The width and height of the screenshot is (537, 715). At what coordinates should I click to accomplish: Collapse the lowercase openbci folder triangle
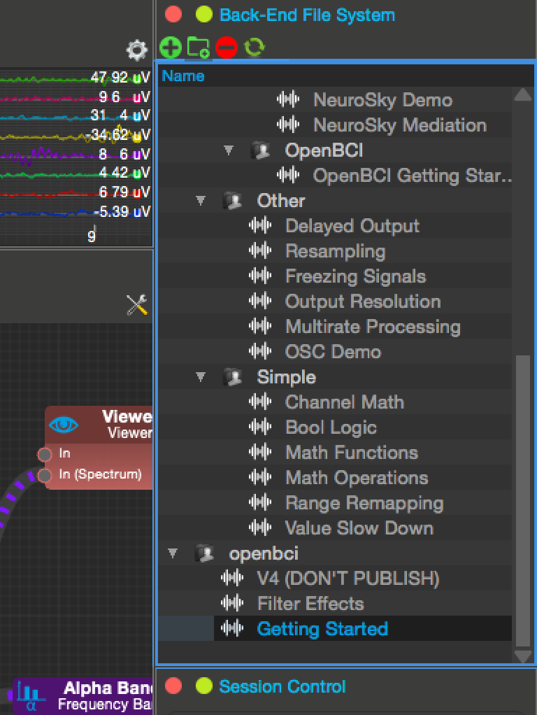pos(172,553)
